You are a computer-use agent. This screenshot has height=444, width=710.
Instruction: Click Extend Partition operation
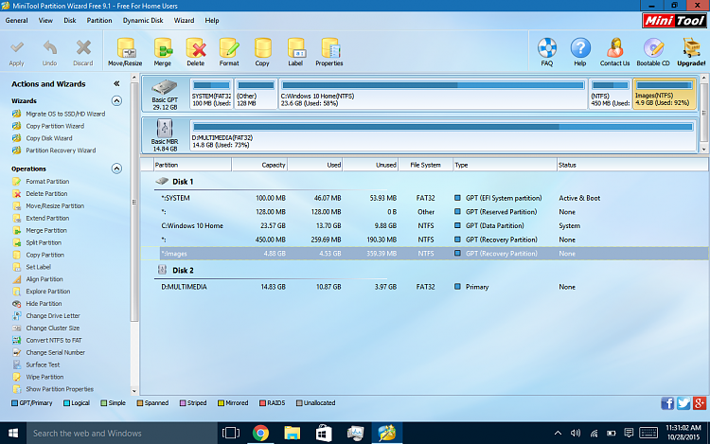[47, 218]
